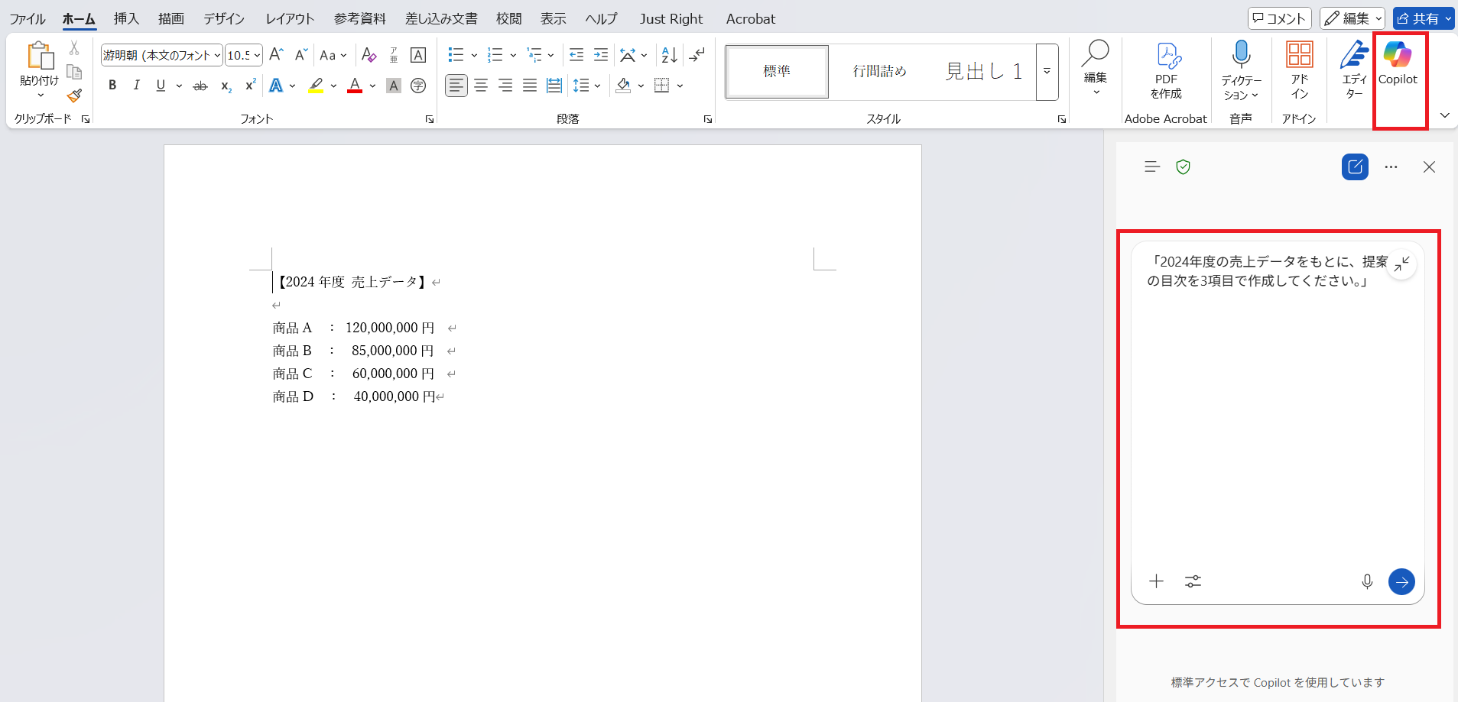Send the Copilot prompt with the arrow button

point(1401,582)
